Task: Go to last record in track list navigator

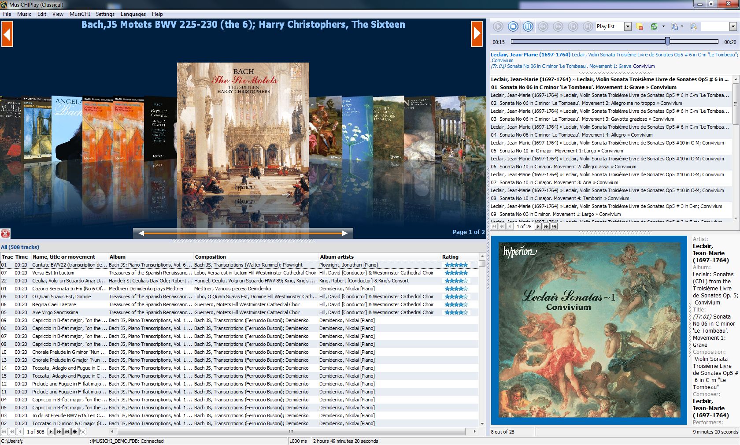Action: pyautogui.click(x=67, y=432)
